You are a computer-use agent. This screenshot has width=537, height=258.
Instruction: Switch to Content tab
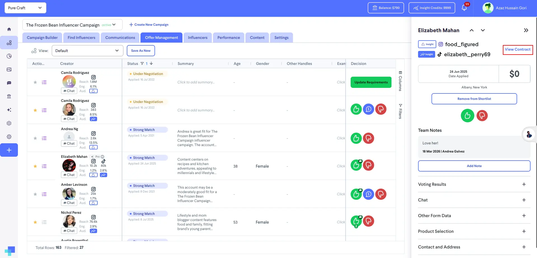click(257, 37)
